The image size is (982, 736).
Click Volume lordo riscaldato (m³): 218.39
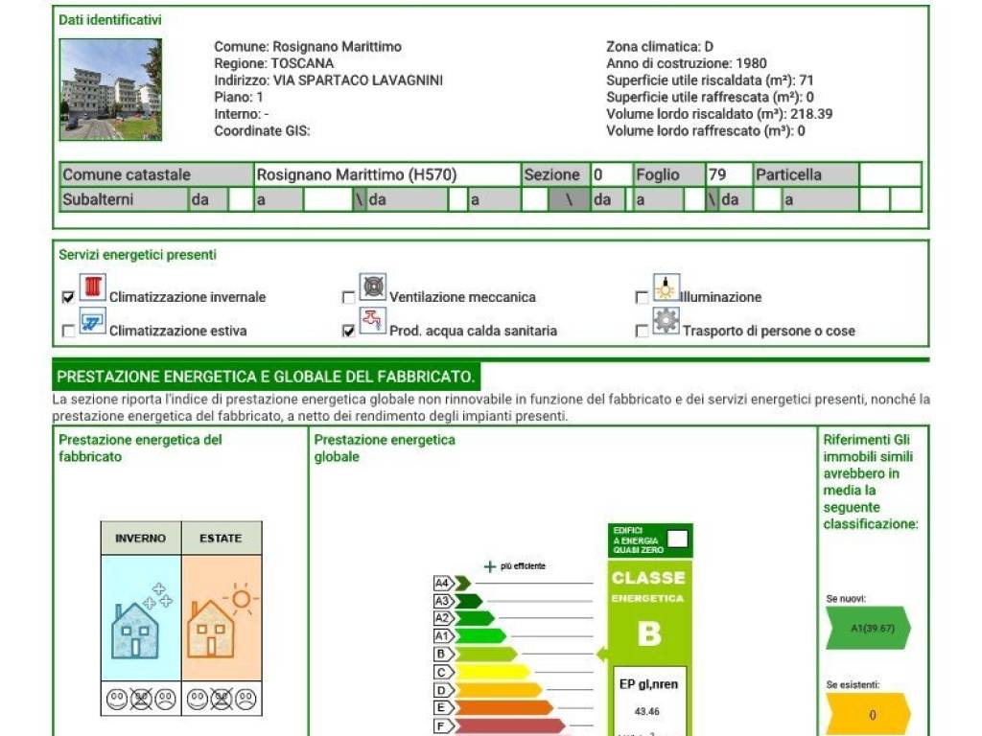[x=719, y=114]
